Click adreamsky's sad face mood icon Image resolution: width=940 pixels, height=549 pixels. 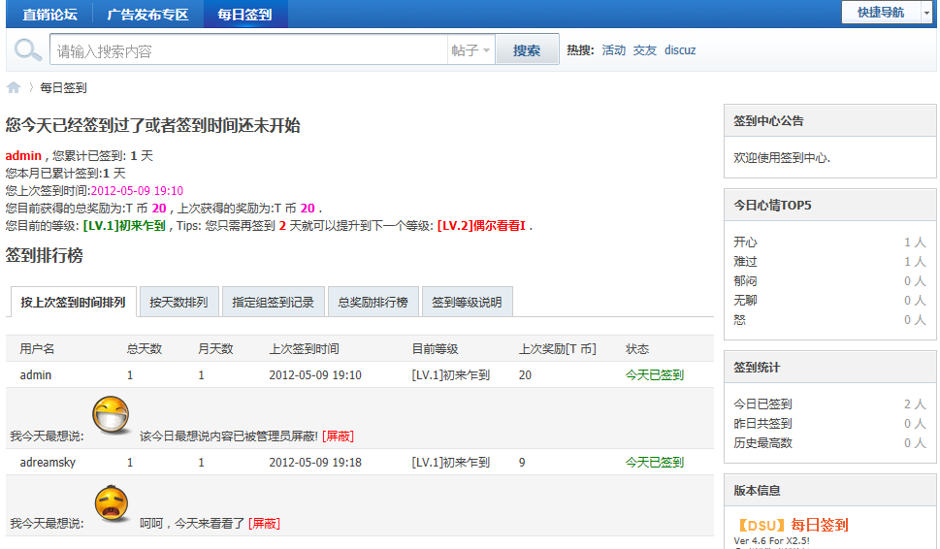[x=112, y=503]
